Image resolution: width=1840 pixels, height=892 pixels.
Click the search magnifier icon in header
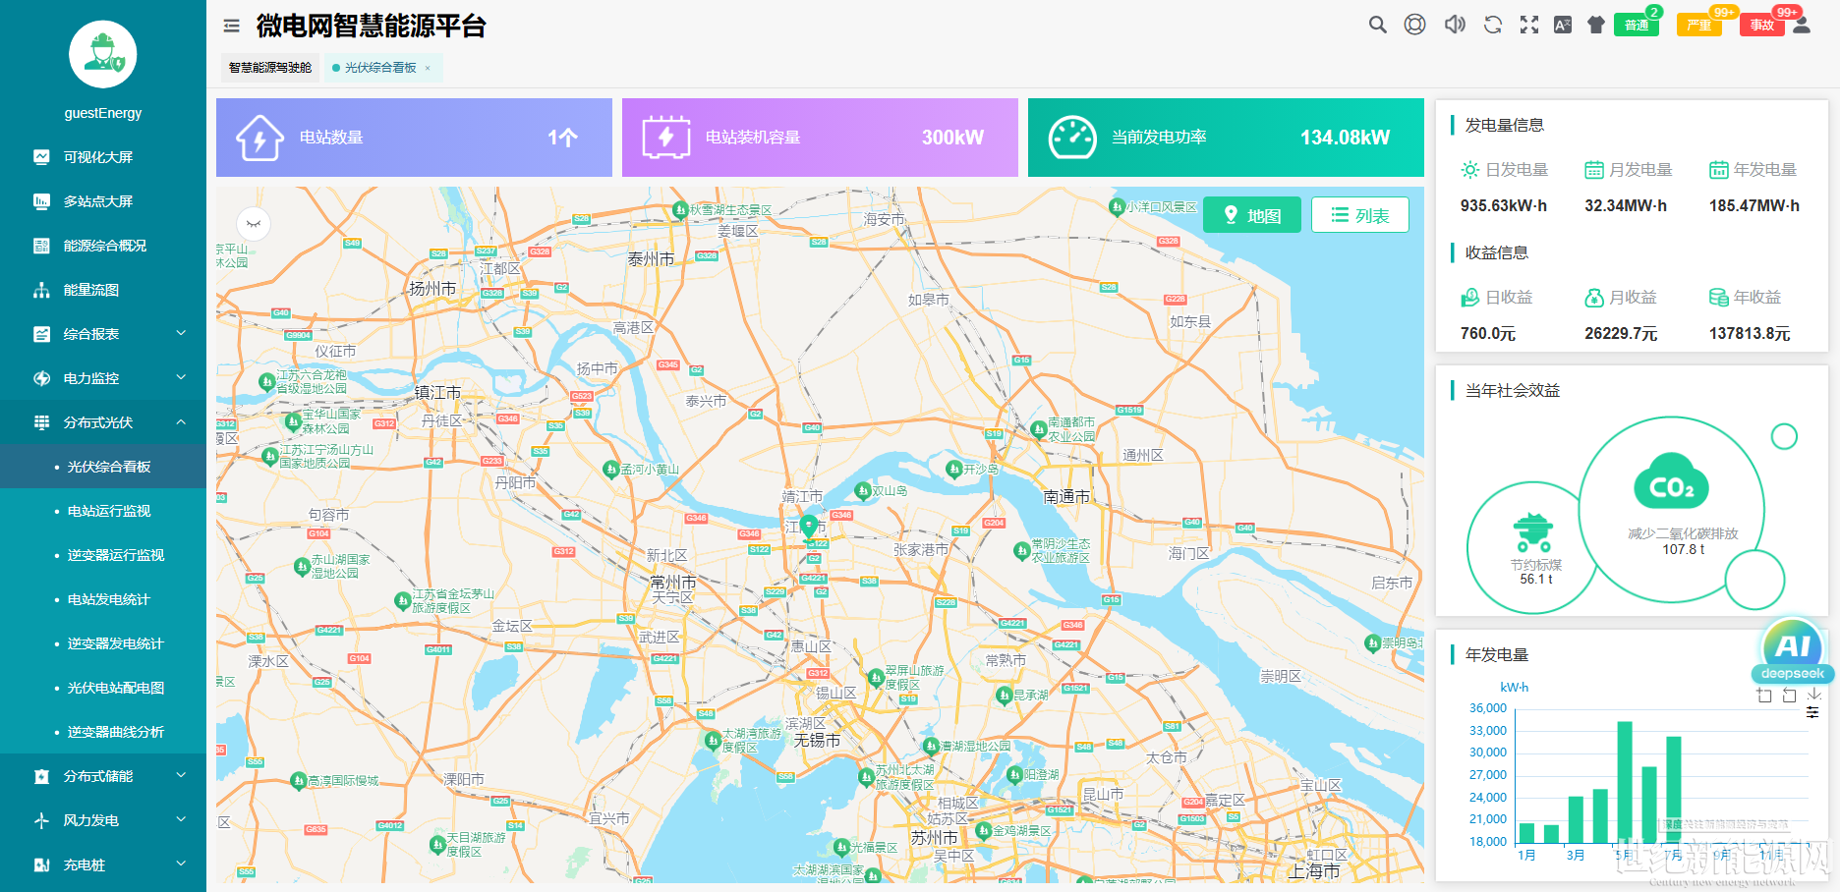pyautogui.click(x=1377, y=25)
